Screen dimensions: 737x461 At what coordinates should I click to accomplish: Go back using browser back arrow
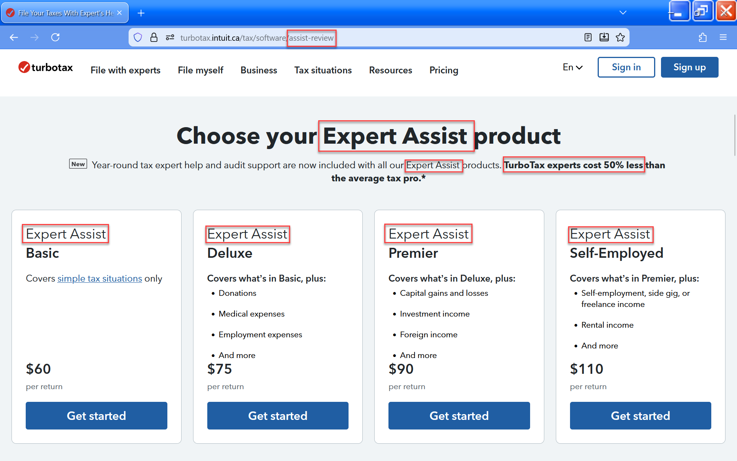14,37
